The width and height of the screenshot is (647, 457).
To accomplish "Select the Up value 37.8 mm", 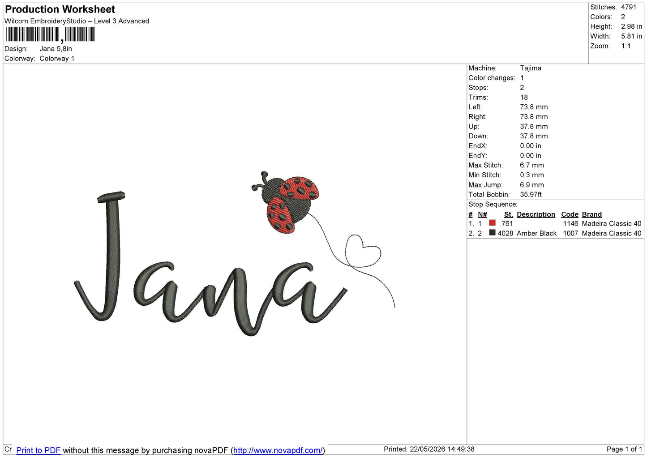I will 534,127.
